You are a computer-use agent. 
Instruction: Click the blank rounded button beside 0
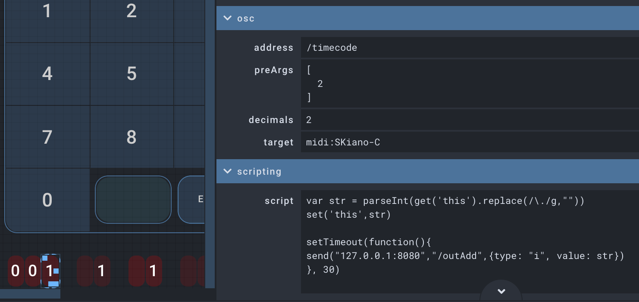[133, 200]
